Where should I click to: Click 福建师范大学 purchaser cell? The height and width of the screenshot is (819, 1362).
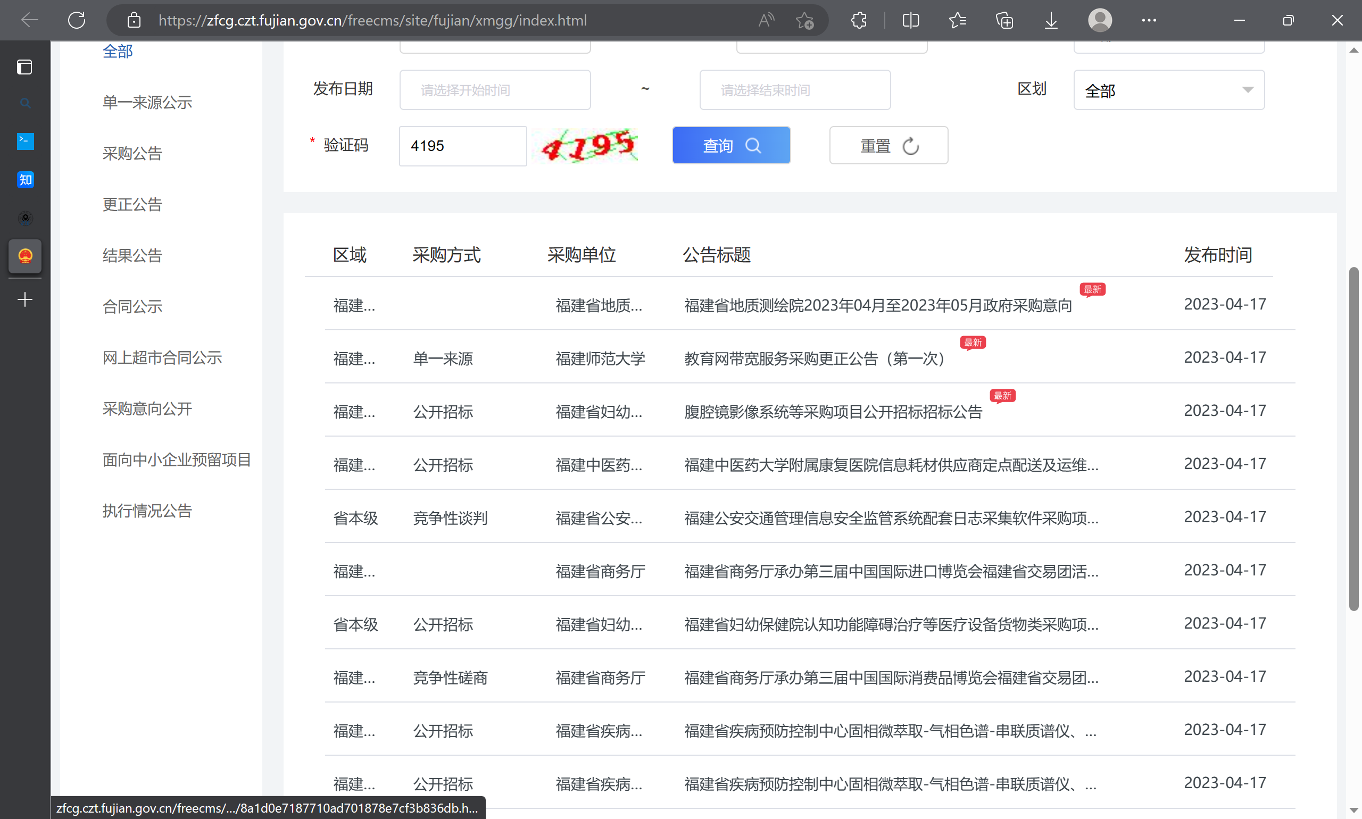coord(600,359)
